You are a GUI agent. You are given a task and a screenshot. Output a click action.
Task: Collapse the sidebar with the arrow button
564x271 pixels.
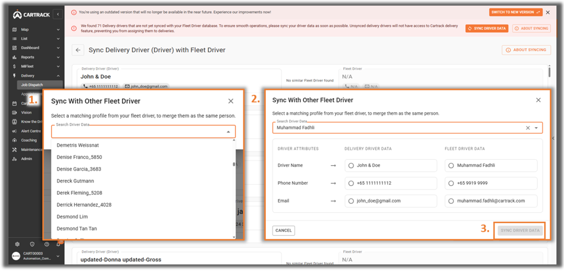pyautogui.click(x=58, y=14)
